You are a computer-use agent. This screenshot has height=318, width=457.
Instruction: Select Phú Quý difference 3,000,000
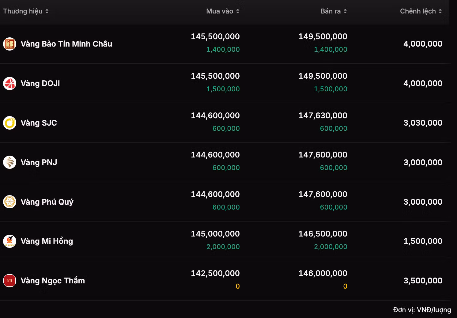pos(423,202)
